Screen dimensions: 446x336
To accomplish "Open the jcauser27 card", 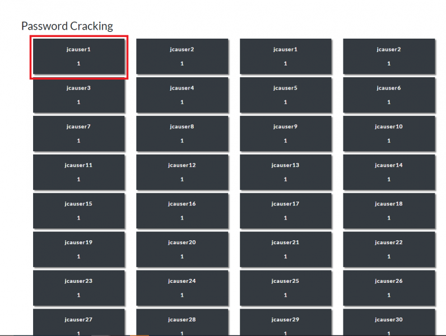I will 79,323.
